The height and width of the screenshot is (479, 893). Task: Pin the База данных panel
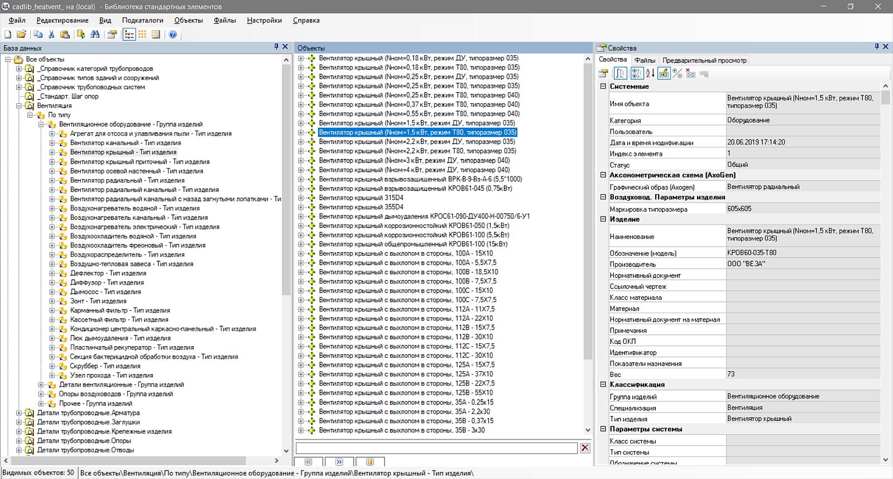point(276,47)
